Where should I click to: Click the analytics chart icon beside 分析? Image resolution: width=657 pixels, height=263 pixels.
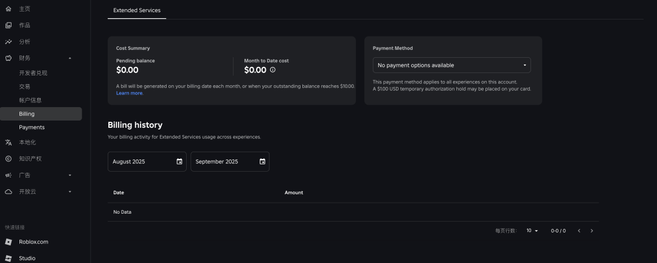click(9, 41)
